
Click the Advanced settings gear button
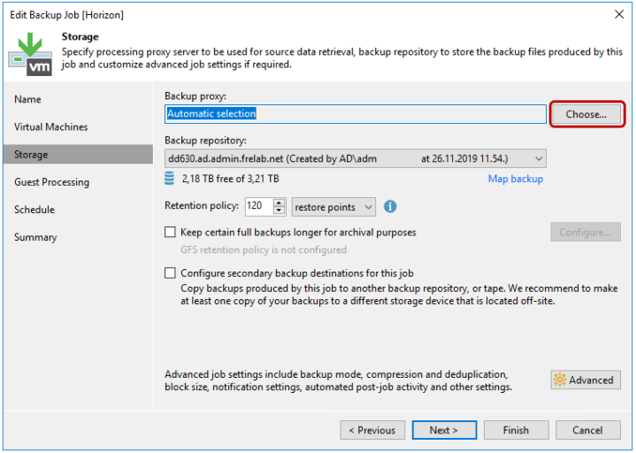pos(585,380)
